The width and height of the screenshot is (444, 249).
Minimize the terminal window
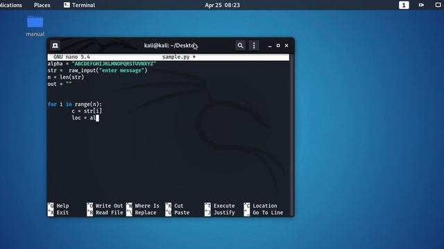coord(270,46)
